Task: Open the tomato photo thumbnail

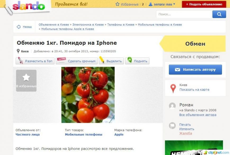Action: pyautogui.click(x=88, y=95)
